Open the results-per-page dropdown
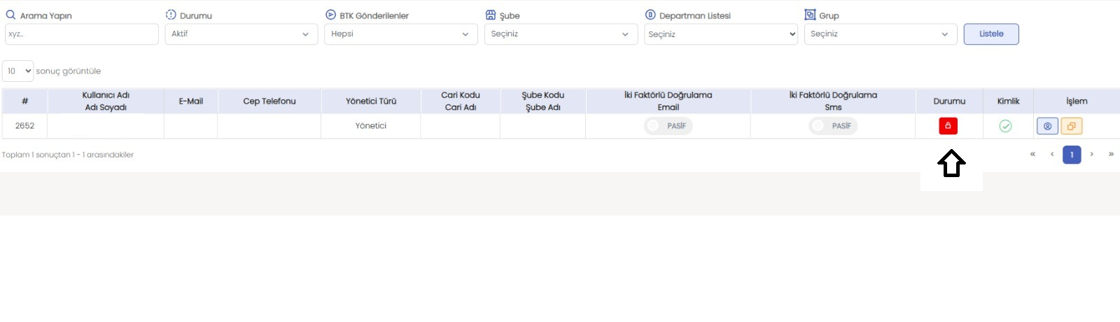The image size is (1120, 322). tap(18, 71)
